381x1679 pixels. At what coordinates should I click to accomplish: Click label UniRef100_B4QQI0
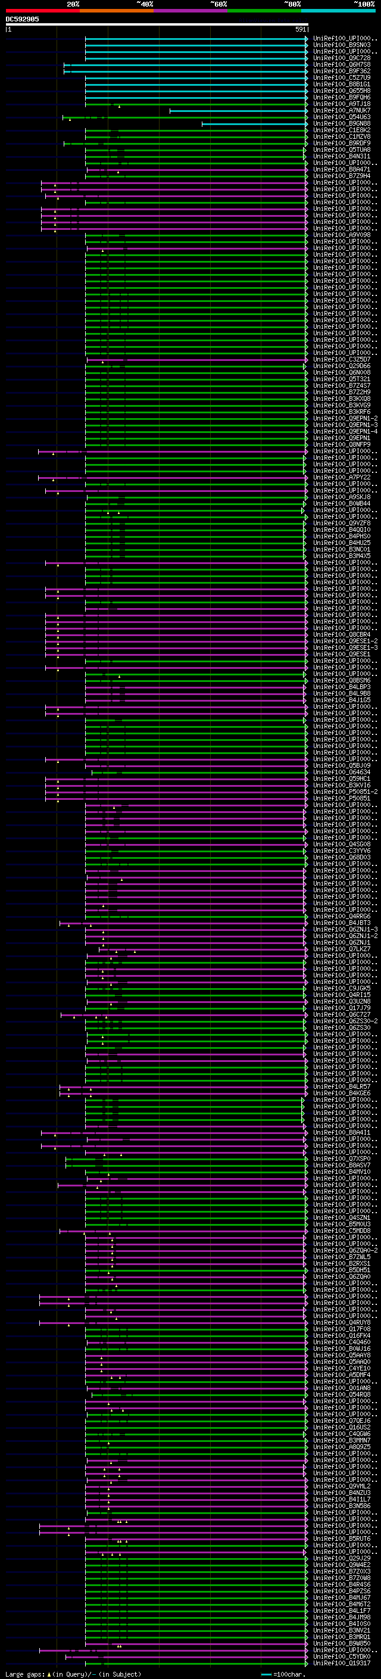[x=342, y=530]
